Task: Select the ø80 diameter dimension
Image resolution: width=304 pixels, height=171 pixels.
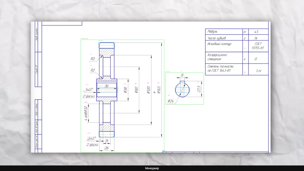Action: 136,90
